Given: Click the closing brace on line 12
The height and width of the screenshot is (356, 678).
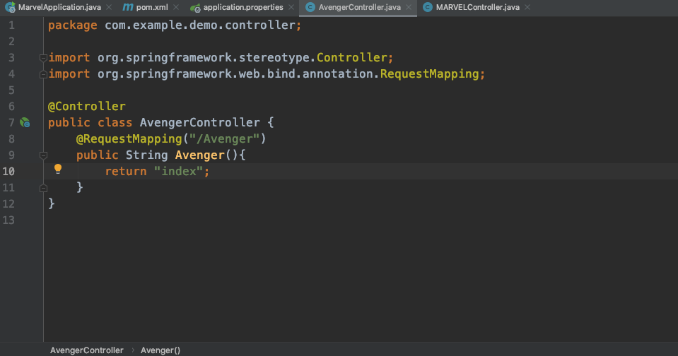Looking at the screenshot, I should (x=52, y=203).
